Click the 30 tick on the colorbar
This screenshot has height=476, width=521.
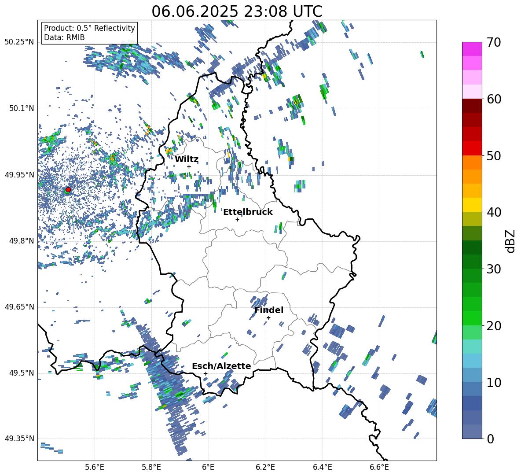point(493,269)
